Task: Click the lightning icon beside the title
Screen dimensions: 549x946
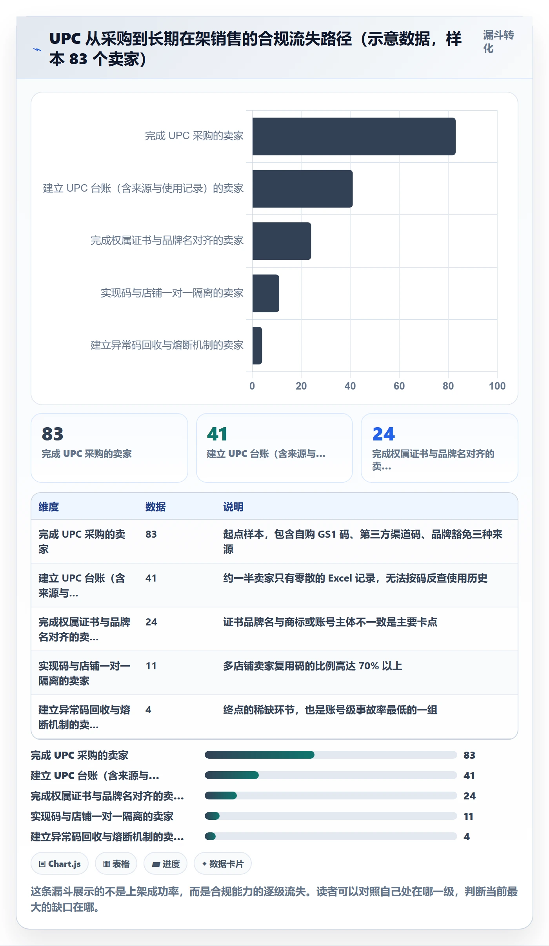Action: pos(37,49)
